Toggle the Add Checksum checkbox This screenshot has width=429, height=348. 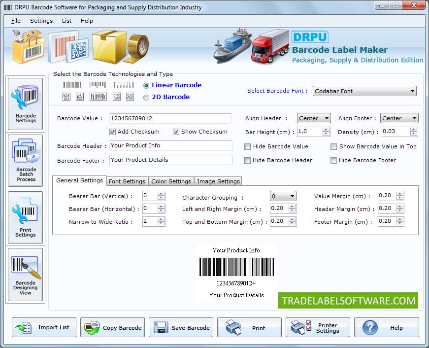[112, 132]
